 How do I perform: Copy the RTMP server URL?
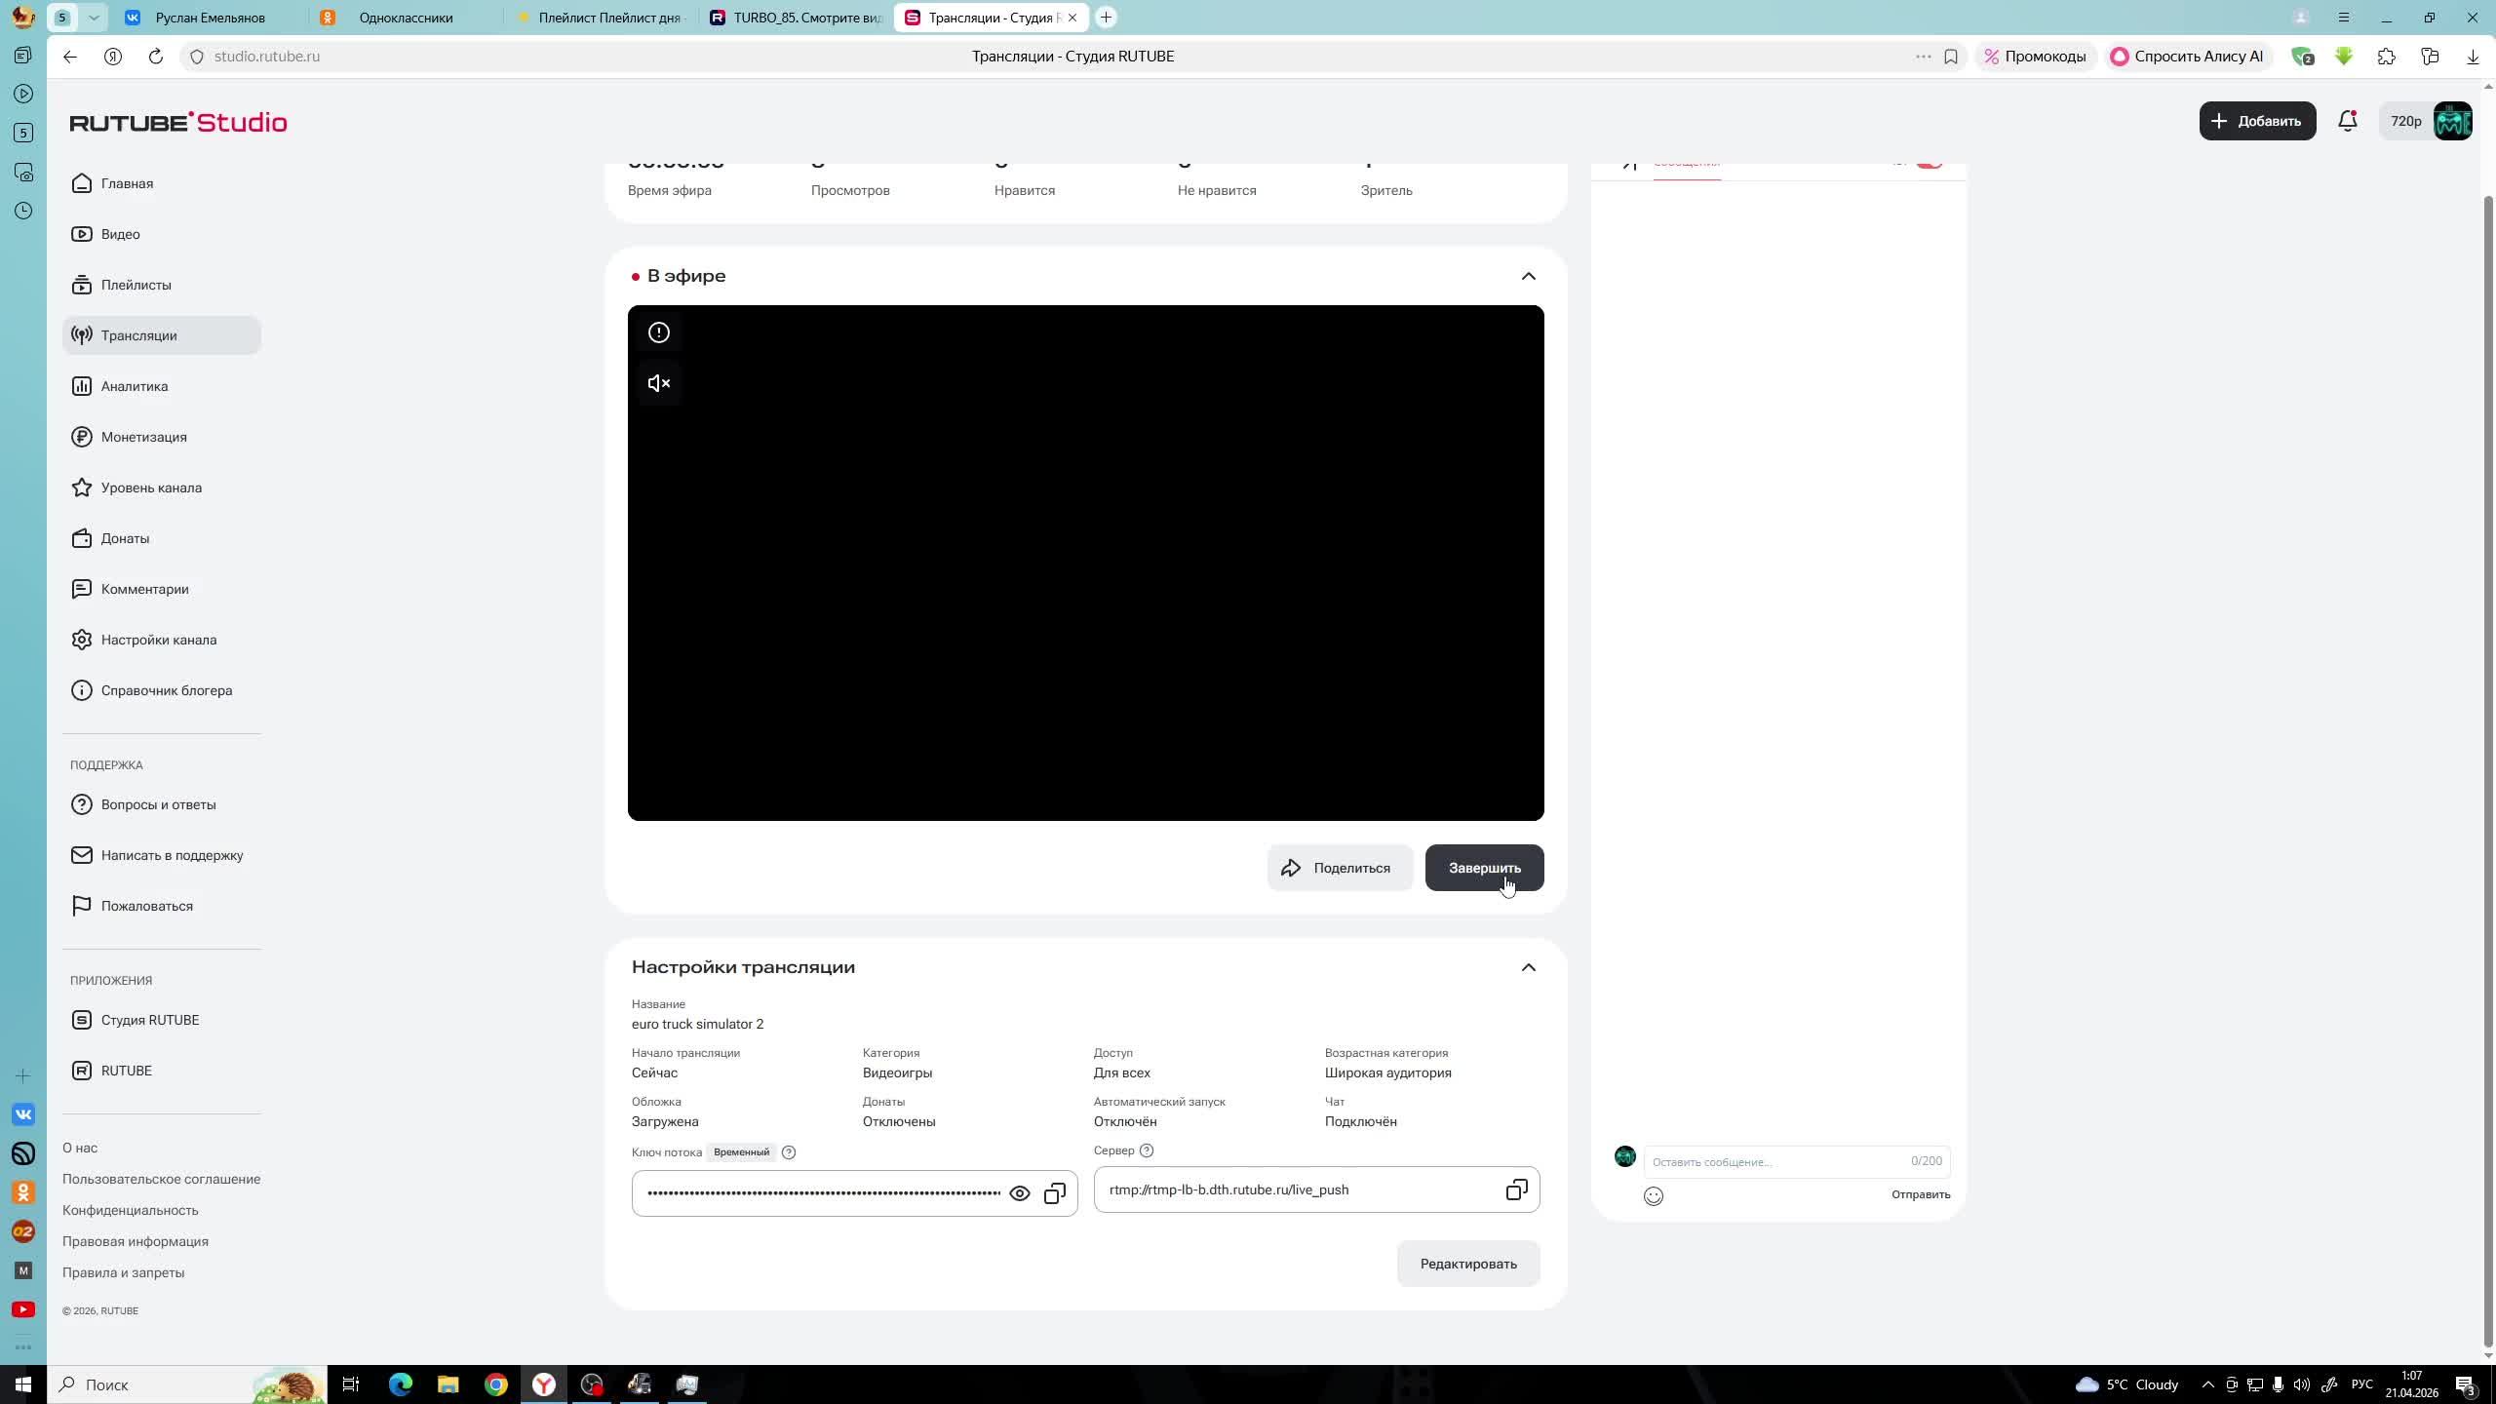coord(1516,1189)
